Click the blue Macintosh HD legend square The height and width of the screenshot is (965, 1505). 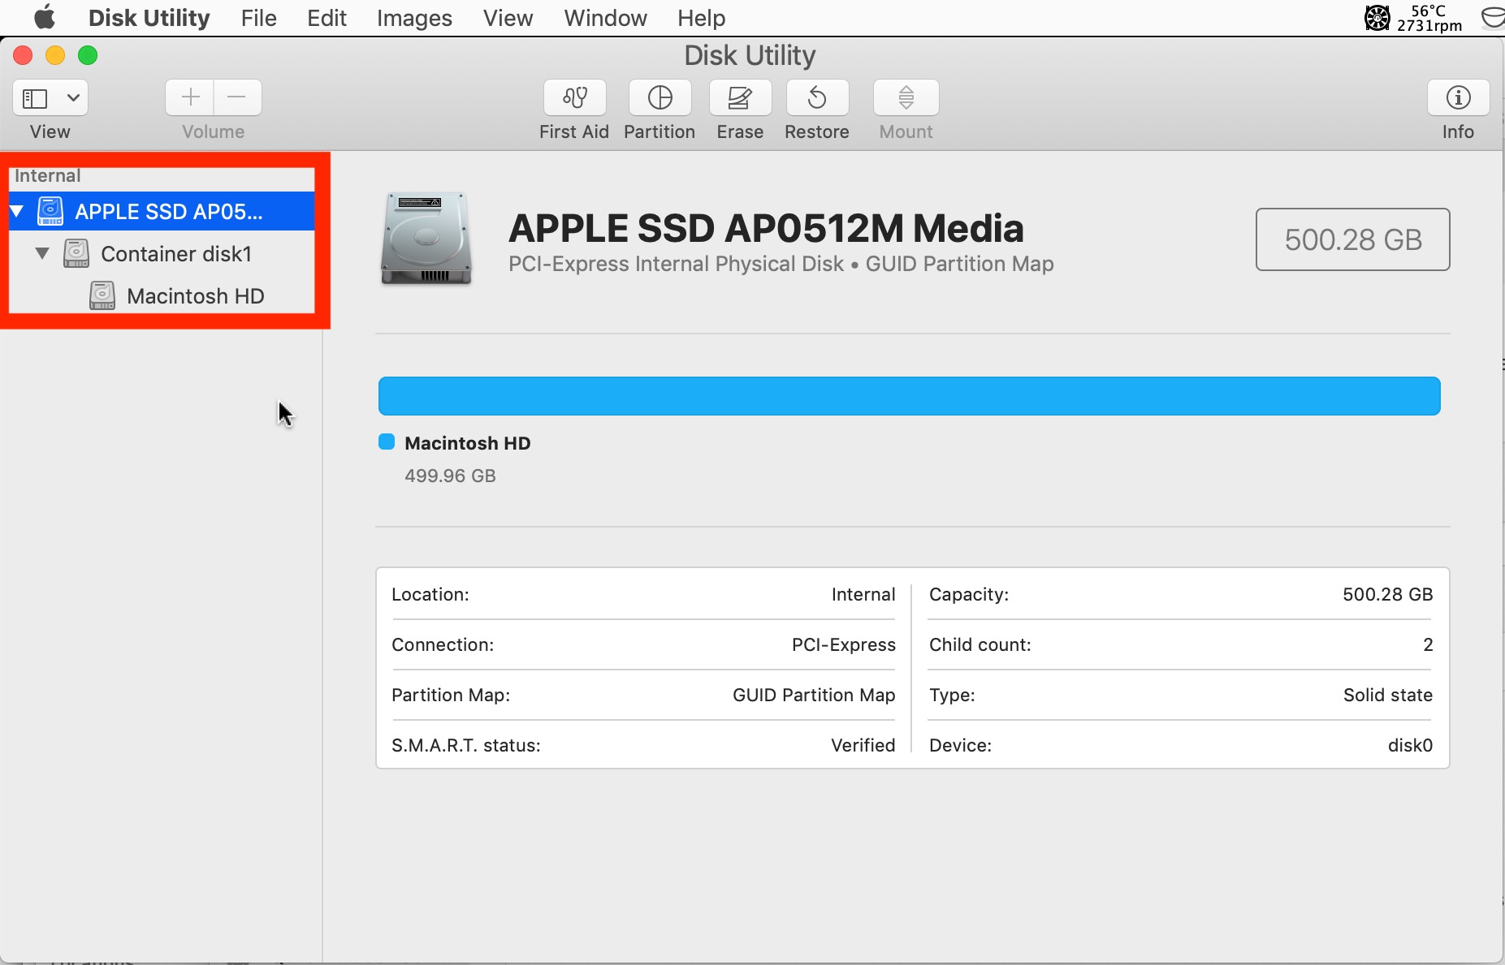[x=387, y=442]
